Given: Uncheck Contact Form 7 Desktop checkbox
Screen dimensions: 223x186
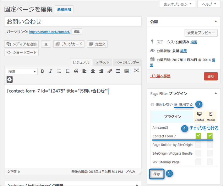Looking at the screenshot, I should pos(198,136).
